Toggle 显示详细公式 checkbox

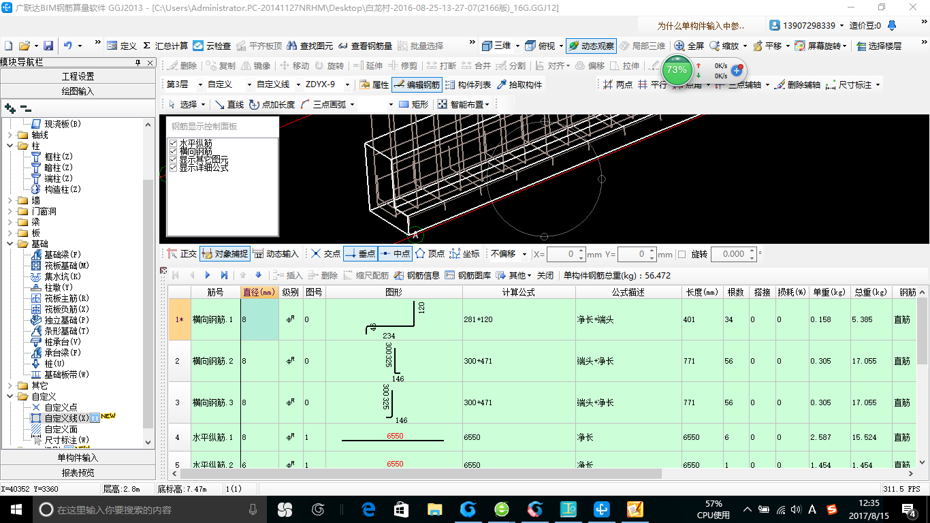coord(173,168)
